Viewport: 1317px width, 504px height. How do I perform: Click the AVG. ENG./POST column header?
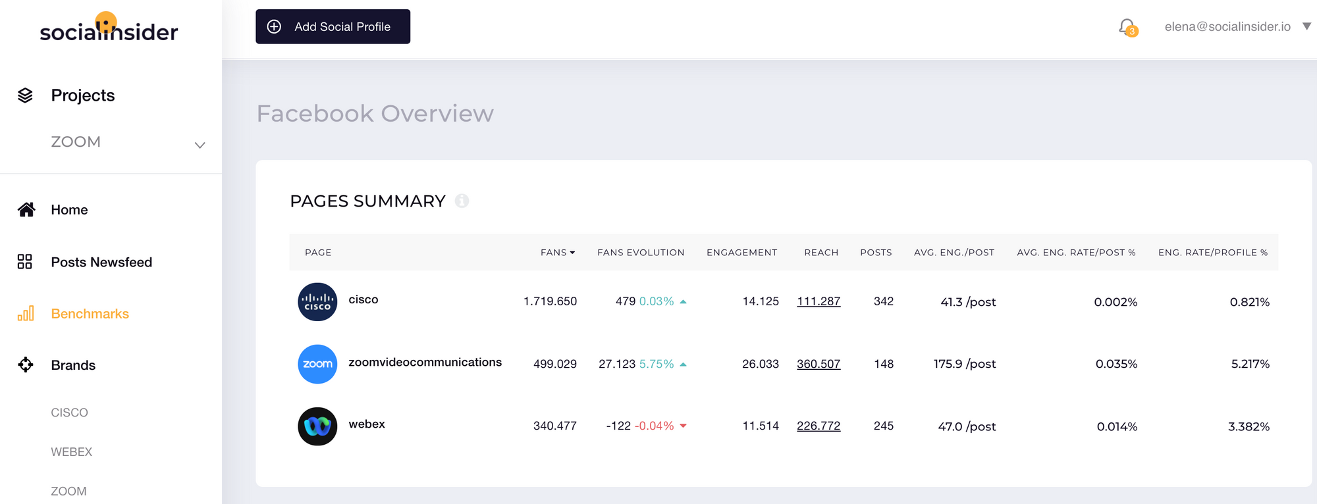(954, 253)
